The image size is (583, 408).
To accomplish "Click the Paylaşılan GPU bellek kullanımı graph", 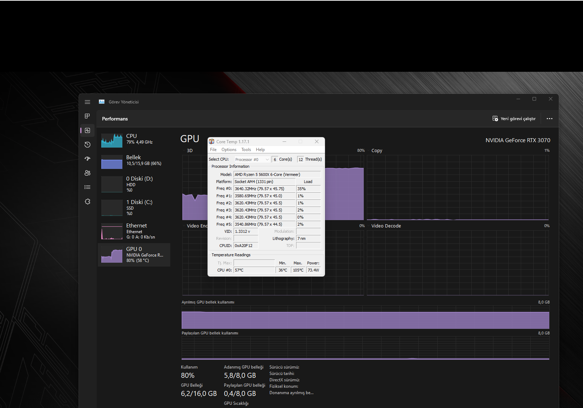I will pyautogui.click(x=365, y=348).
